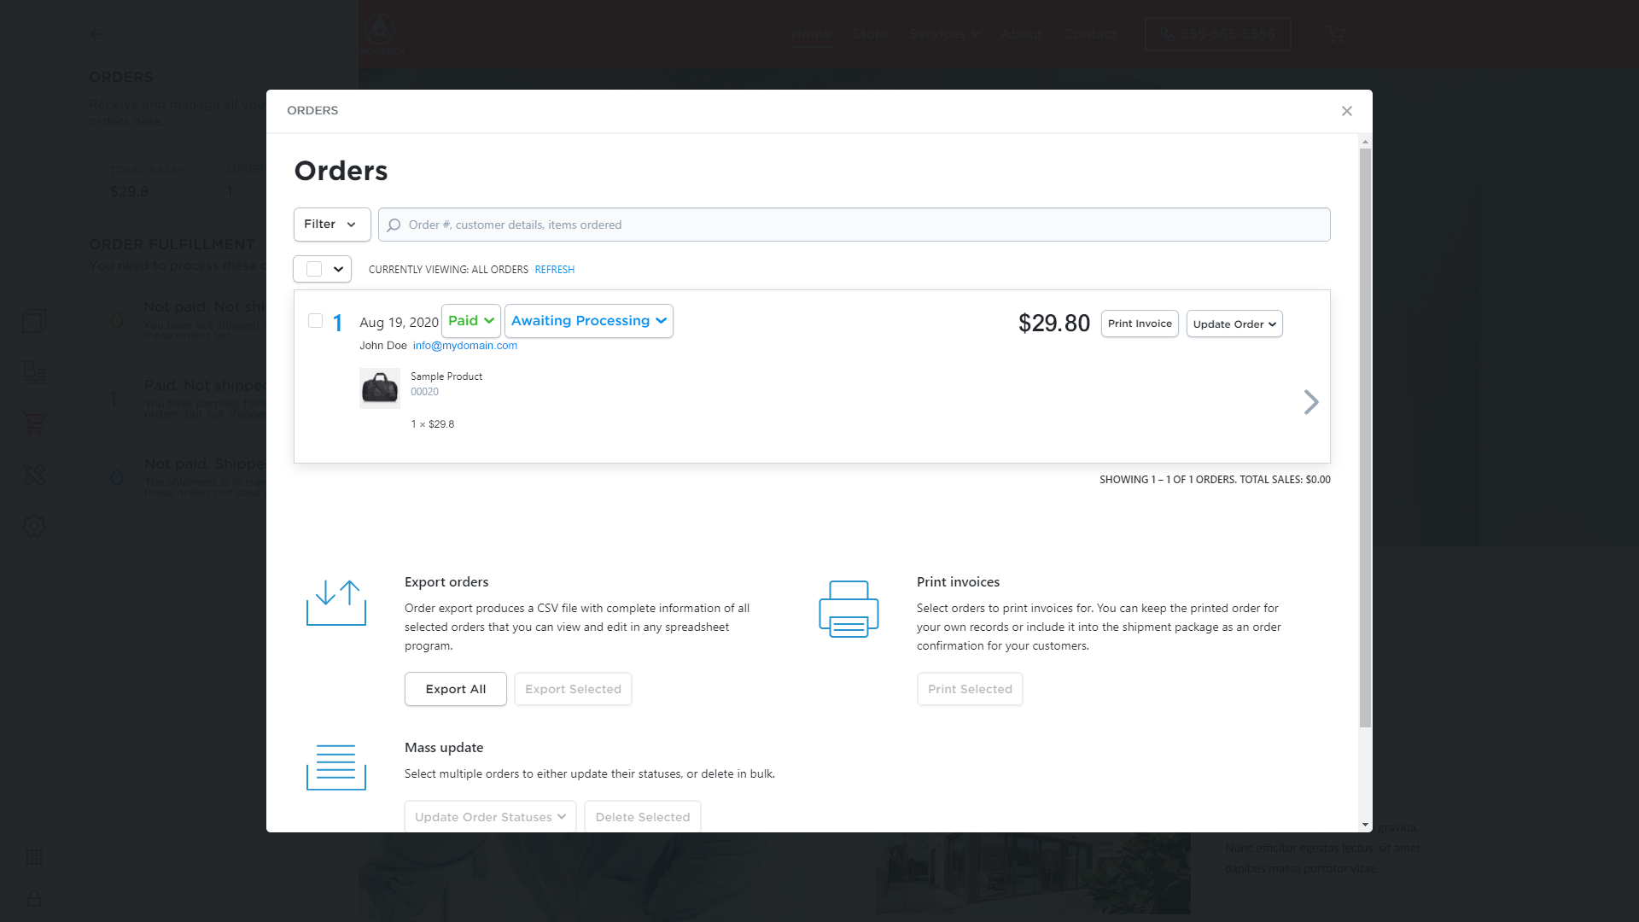
Task: Click the Delete Selected button
Action: [x=643, y=817]
